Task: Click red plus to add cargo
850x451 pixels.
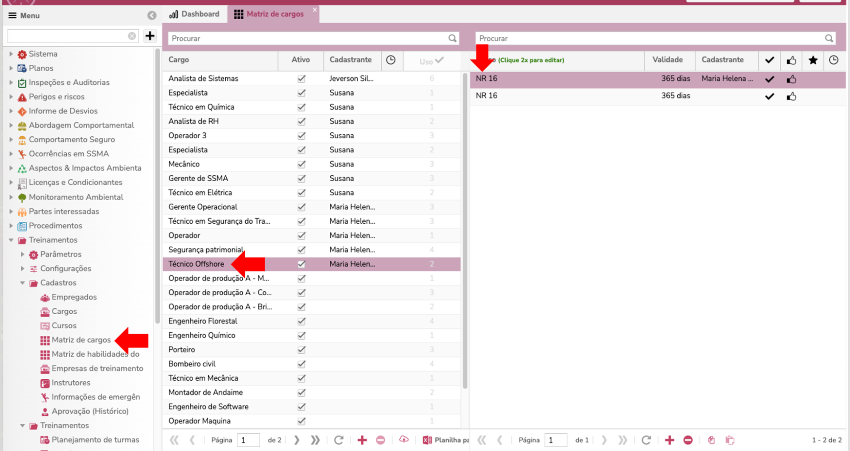Action: tap(362, 440)
